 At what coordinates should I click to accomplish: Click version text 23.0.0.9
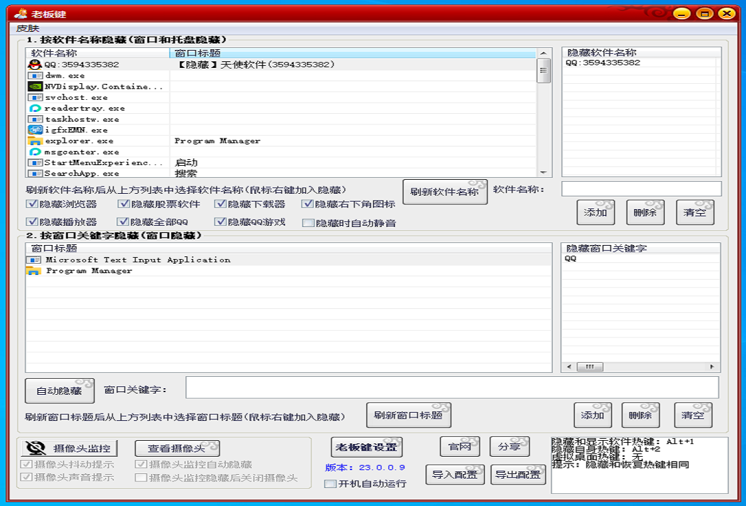click(382, 467)
